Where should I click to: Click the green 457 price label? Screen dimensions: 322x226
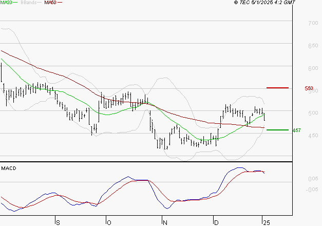point(296,130)
